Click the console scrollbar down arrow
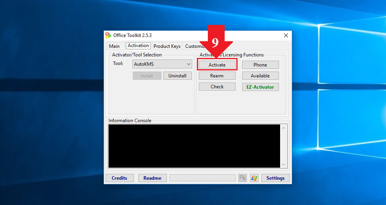The width and height of the screenshot is (386, 205). (x=284, y=165)
